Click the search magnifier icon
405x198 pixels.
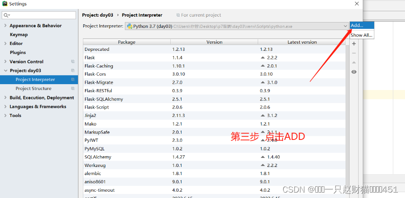tap(6, 15)
